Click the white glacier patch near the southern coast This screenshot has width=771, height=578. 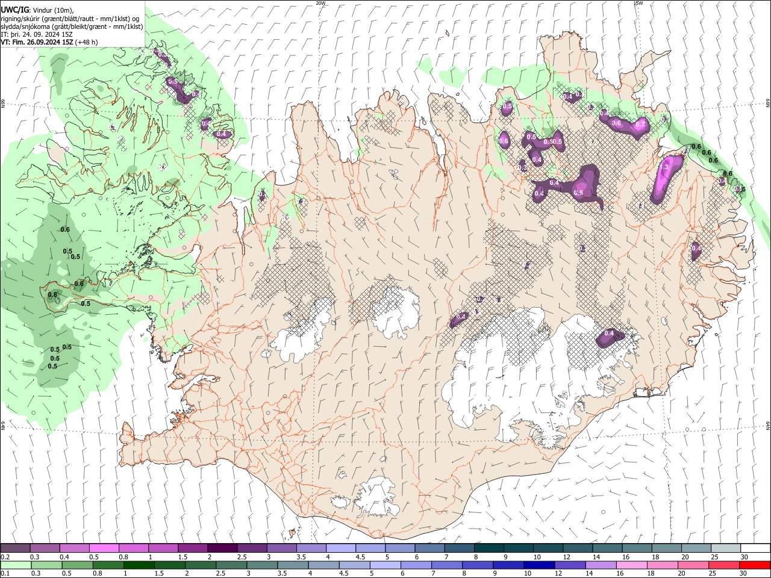pos(378,497)
